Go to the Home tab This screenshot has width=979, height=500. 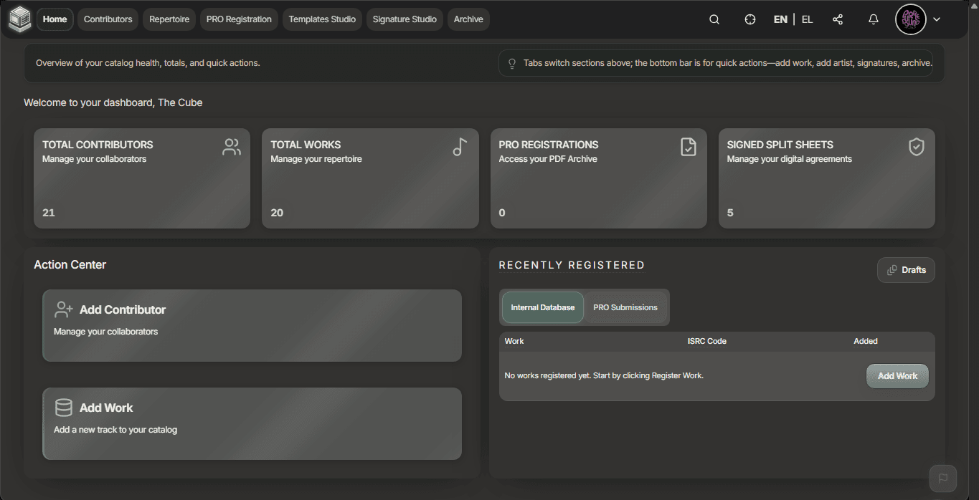55,19
